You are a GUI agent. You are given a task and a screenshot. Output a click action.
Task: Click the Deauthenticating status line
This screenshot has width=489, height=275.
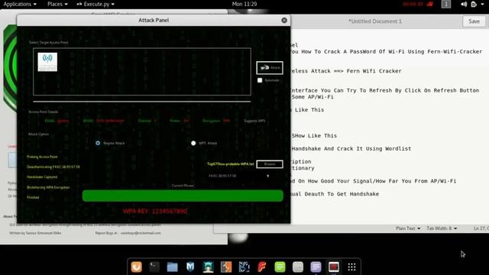53,167
